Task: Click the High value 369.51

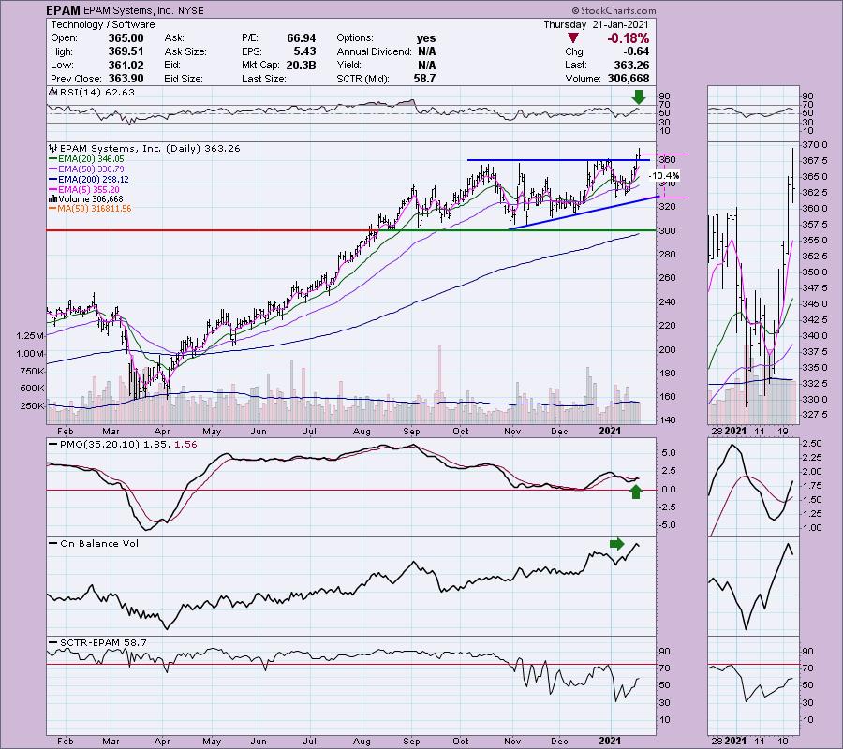Action: pyautogui.click(x=126, y=51)
